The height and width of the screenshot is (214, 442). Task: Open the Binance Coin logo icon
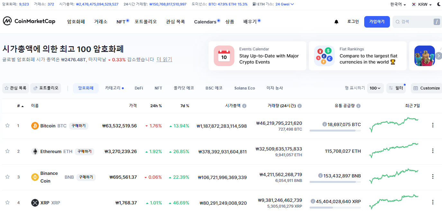click(x=35, y=177)
